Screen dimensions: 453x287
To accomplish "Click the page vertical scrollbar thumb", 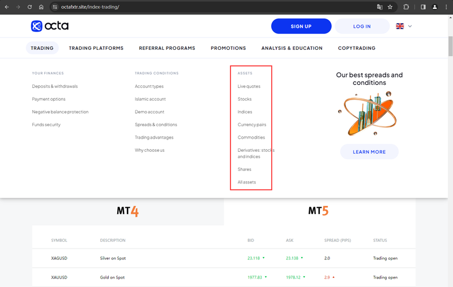I will (x=450, y=46).
